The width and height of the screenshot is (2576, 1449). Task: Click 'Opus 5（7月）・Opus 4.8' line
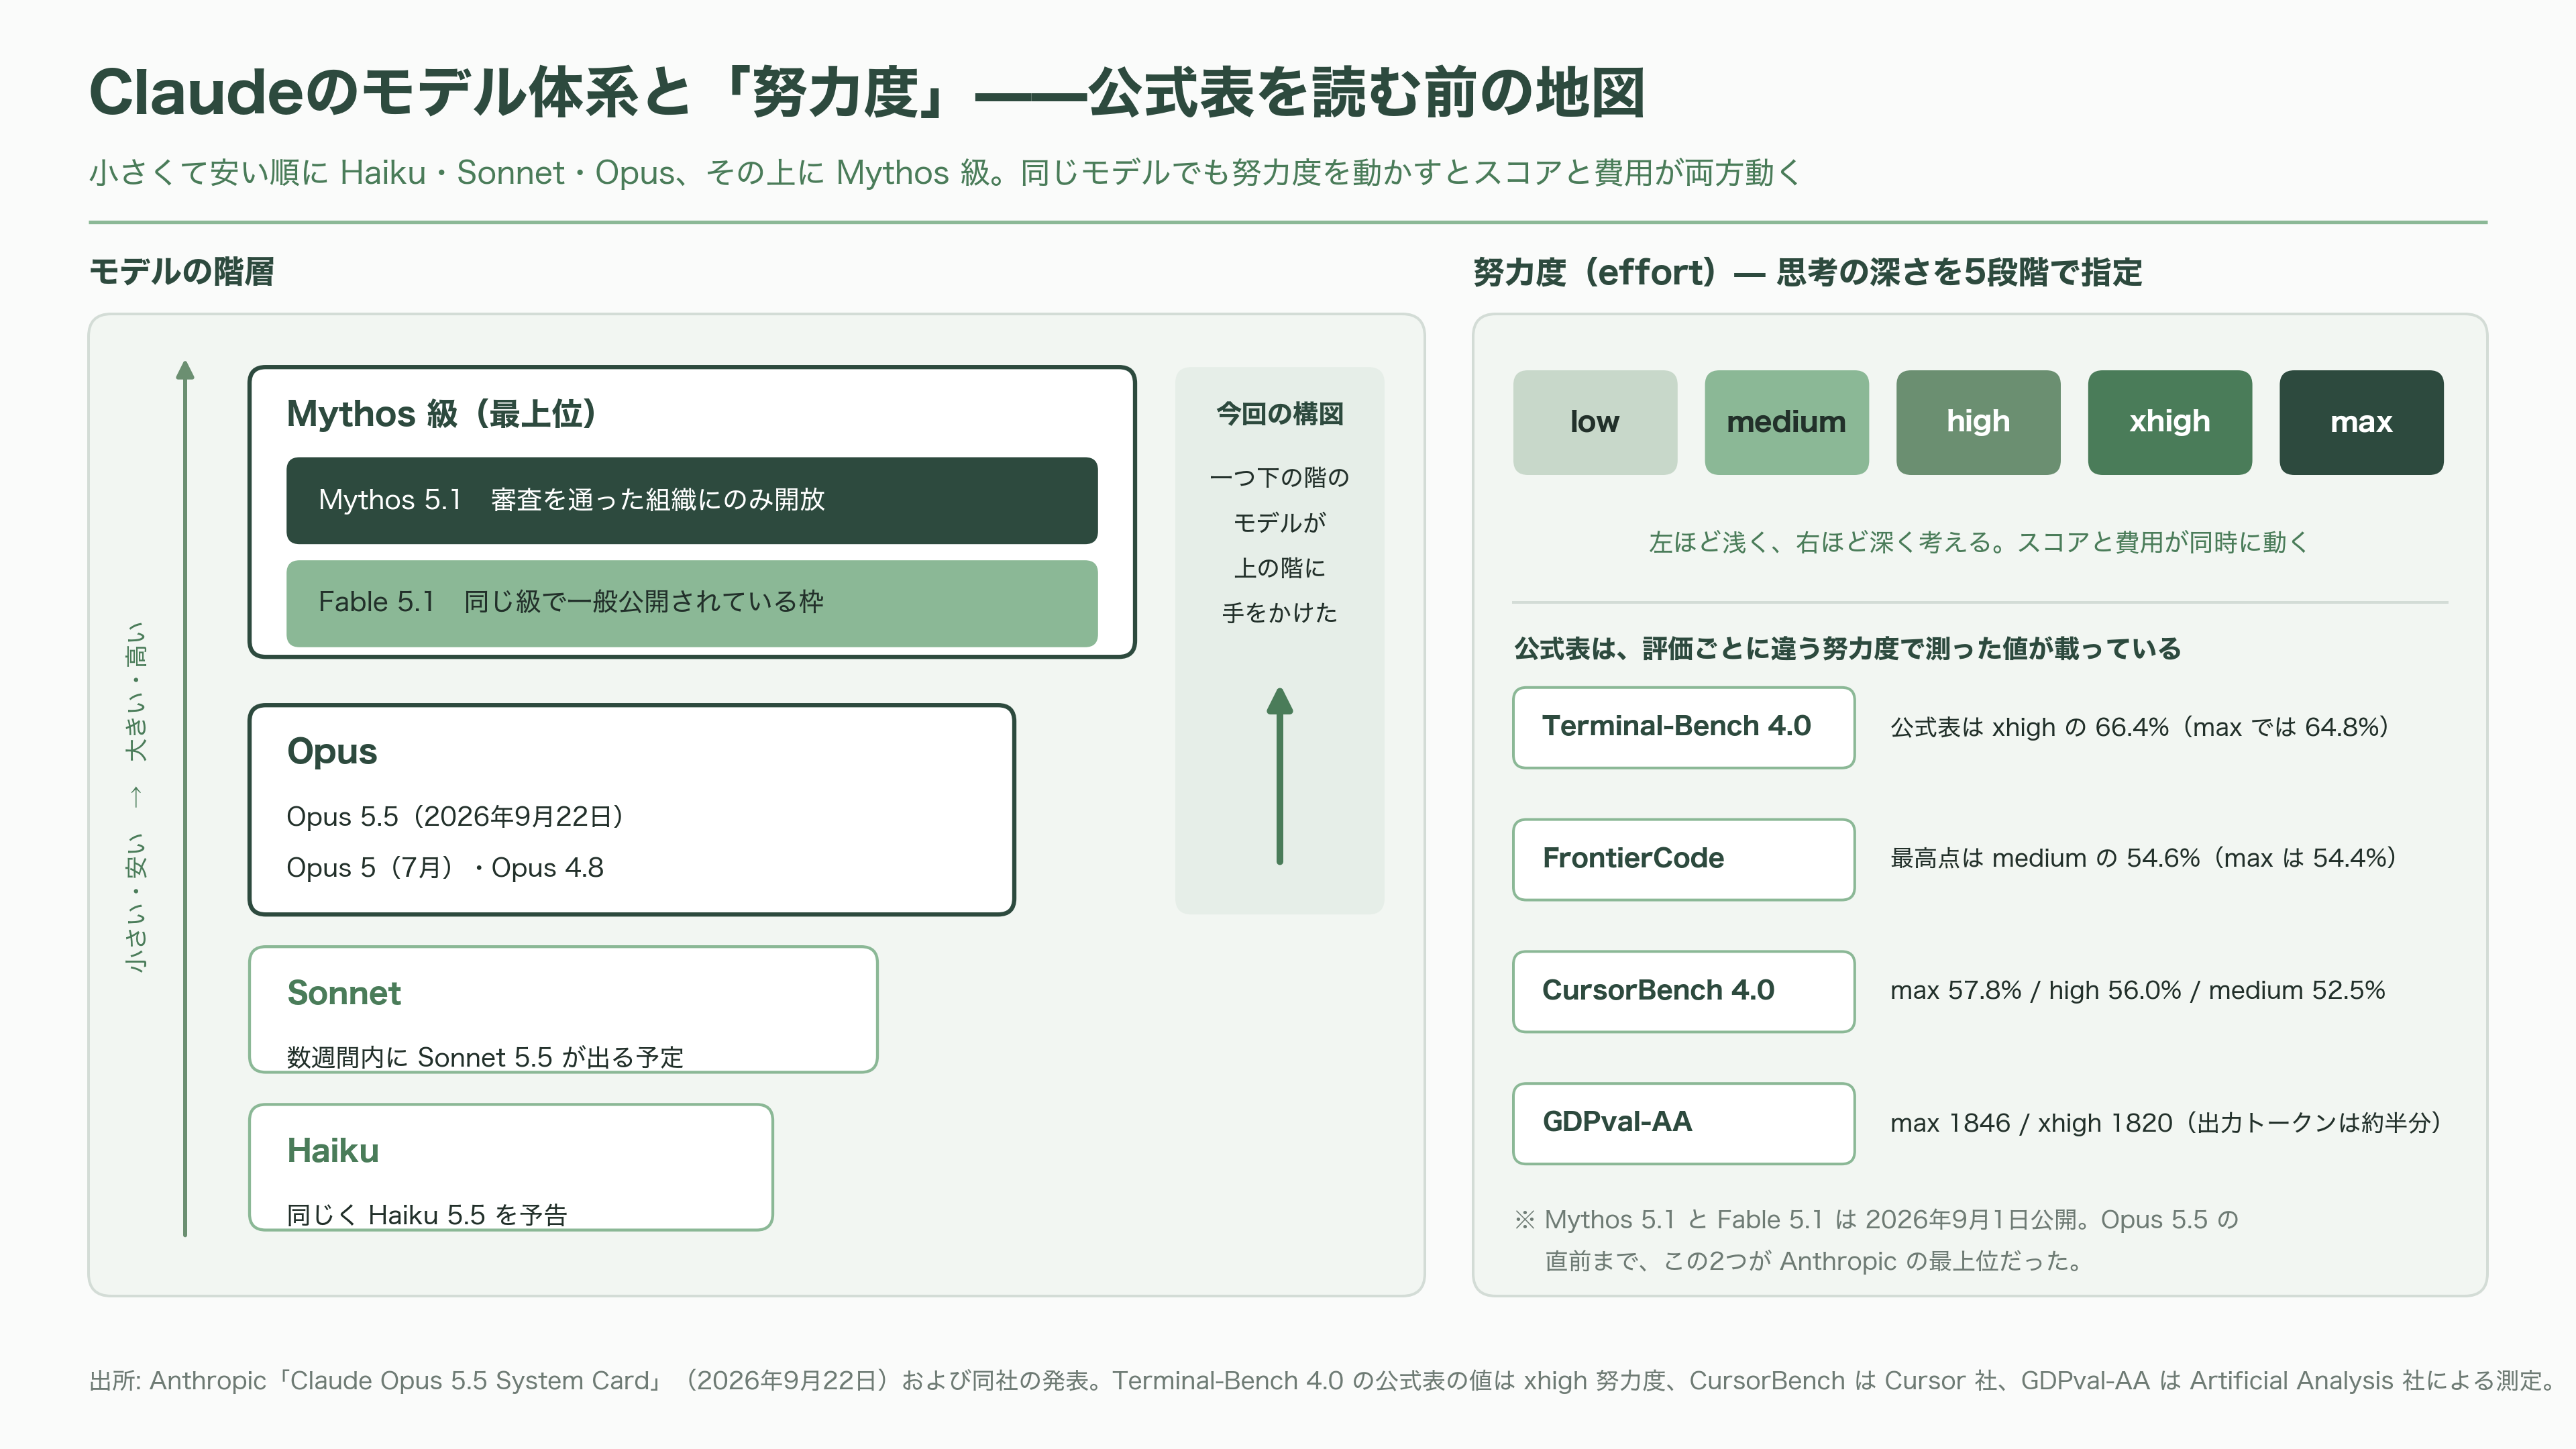click(x=445, y=867)
